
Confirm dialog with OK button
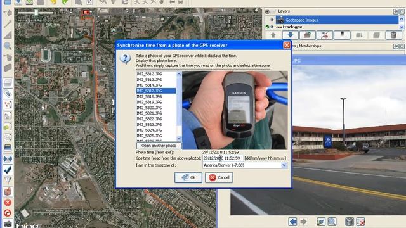188,177
